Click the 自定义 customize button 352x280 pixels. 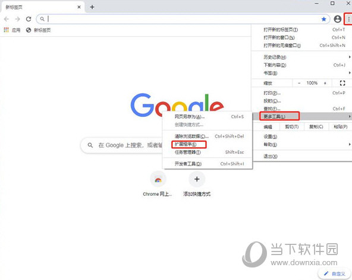(334, 273)
